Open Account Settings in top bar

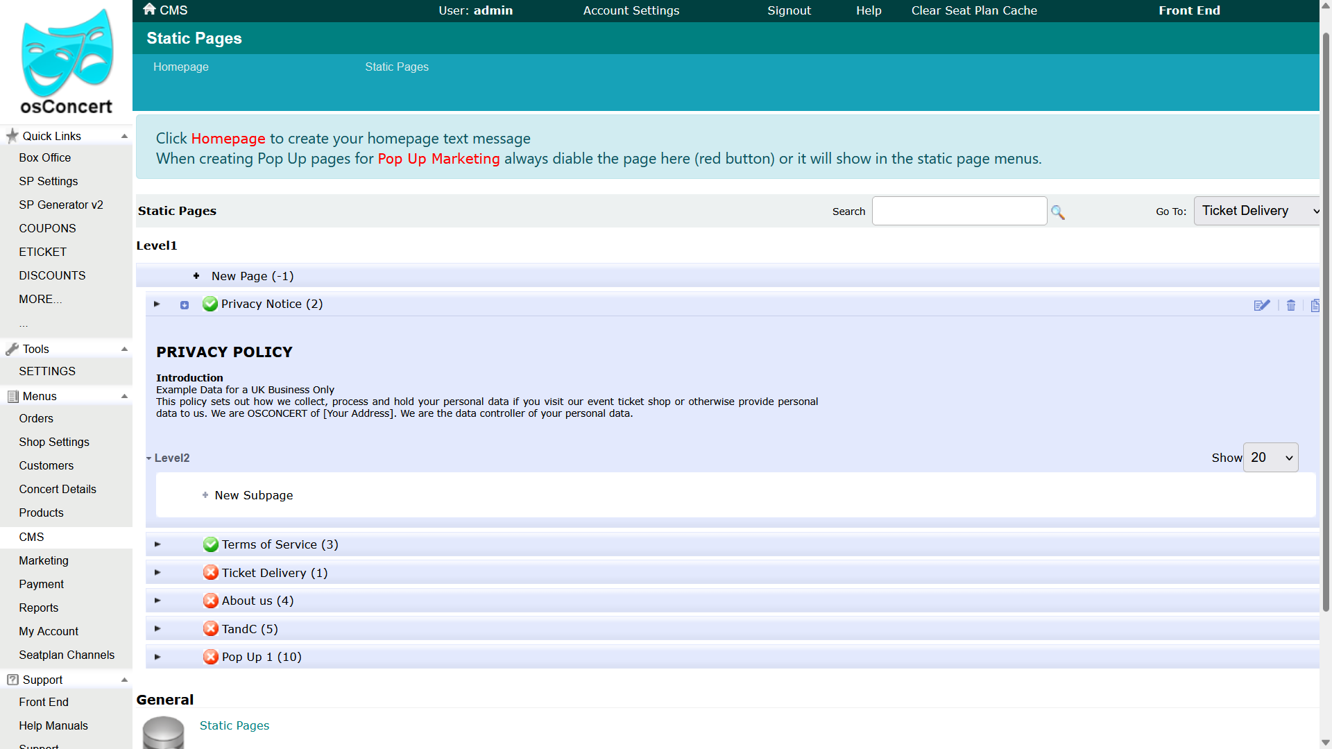coord(631,10)
